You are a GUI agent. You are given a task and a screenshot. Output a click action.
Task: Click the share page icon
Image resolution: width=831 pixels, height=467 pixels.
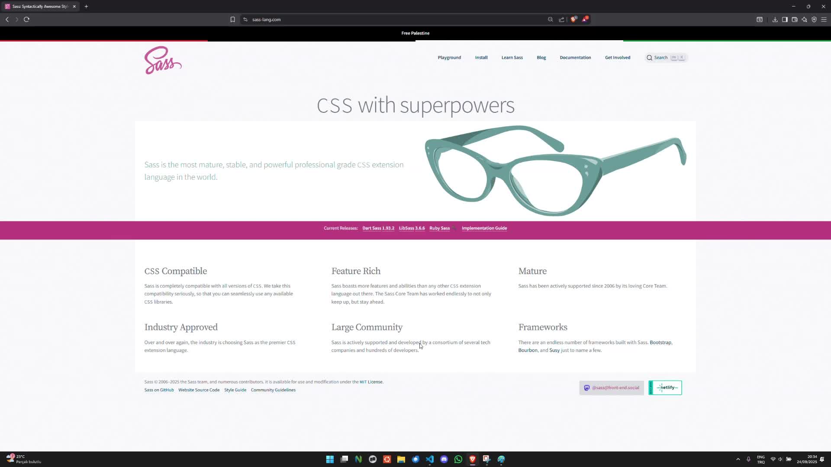pyautogui.click(x=561, y=19)
